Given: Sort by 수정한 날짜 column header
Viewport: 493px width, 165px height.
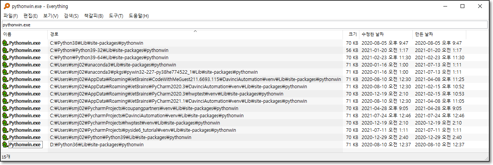Looking at the screenshot, I should point(386,34).
